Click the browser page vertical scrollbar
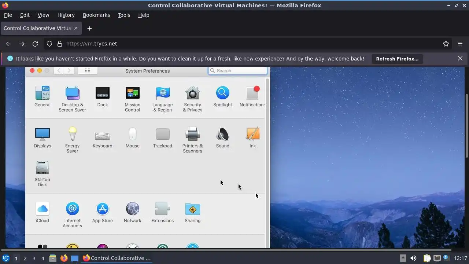 tap(466, 126)
